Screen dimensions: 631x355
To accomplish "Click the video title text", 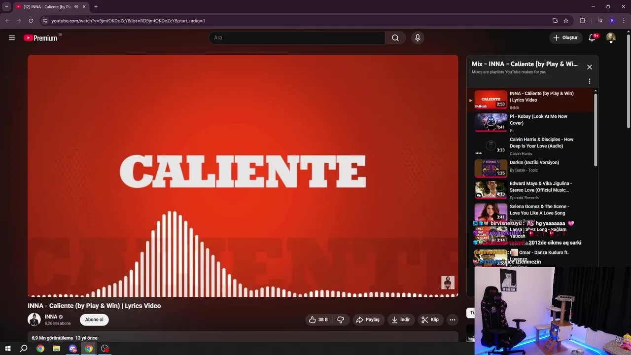I will (x=94, y=306).
